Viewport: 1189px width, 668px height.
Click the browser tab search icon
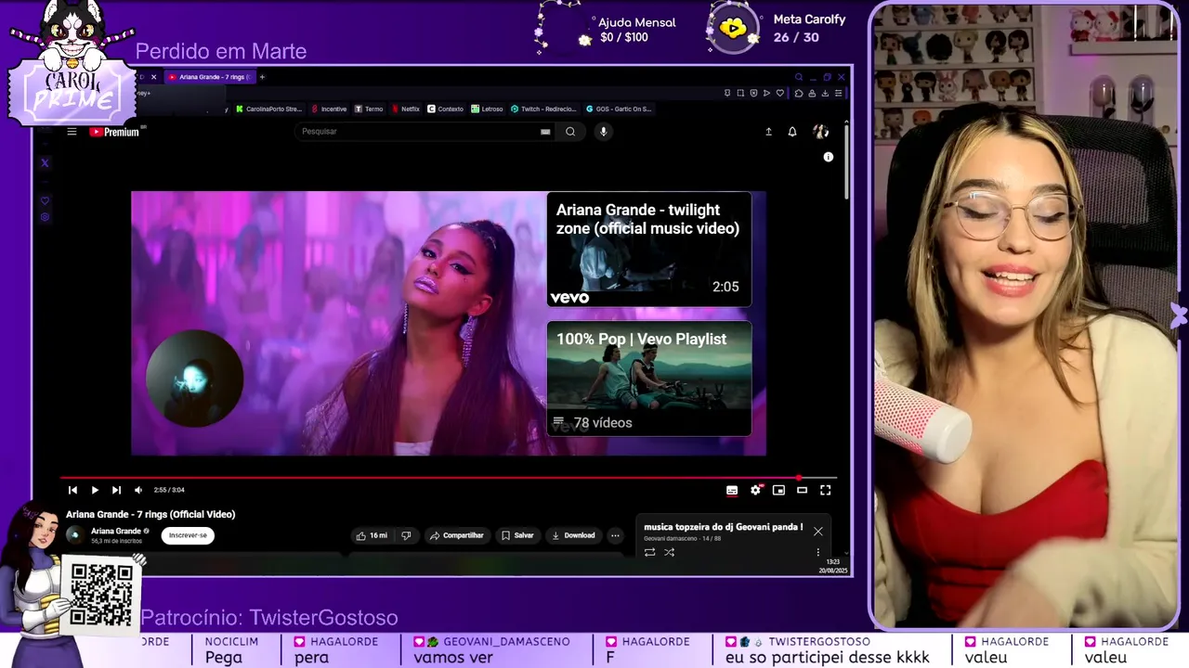click(798, 77)
